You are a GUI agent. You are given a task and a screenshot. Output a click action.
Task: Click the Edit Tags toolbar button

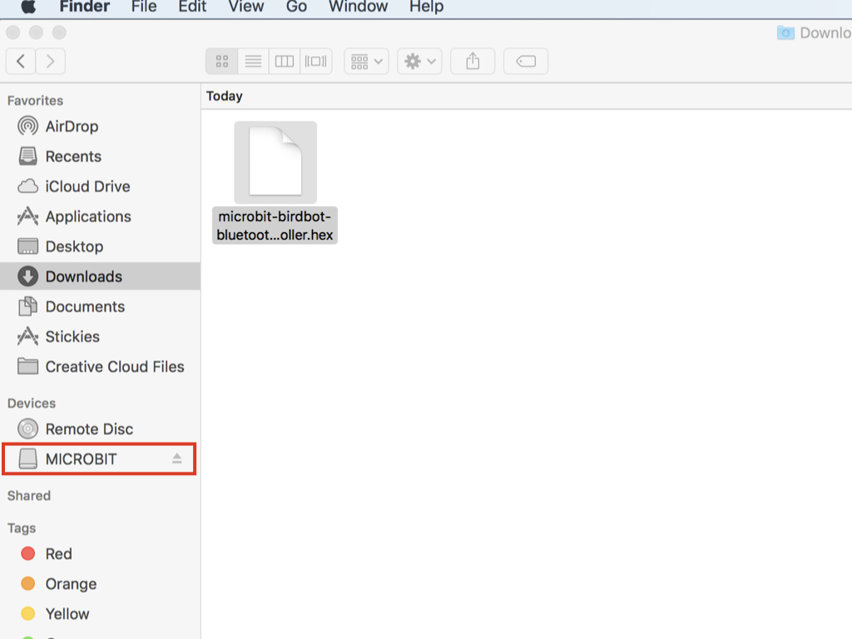tap(526, 61)
